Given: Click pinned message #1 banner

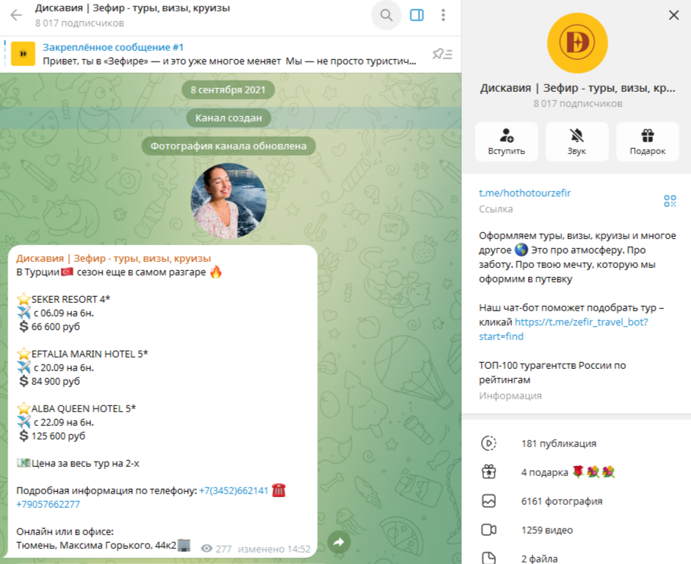Looking at the screenshot, I should [x=216, y=54].
